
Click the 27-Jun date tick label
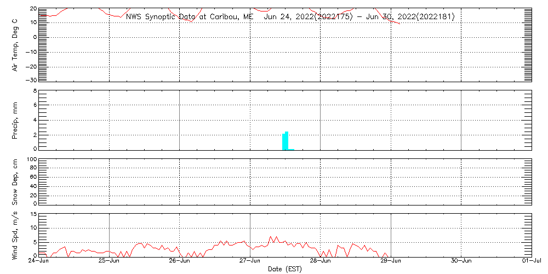(x=250, y=262)
